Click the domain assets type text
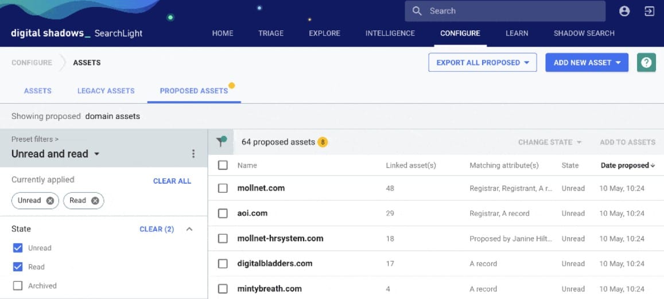The width and height of the screenshot is (664, 299). coord(112,116)
